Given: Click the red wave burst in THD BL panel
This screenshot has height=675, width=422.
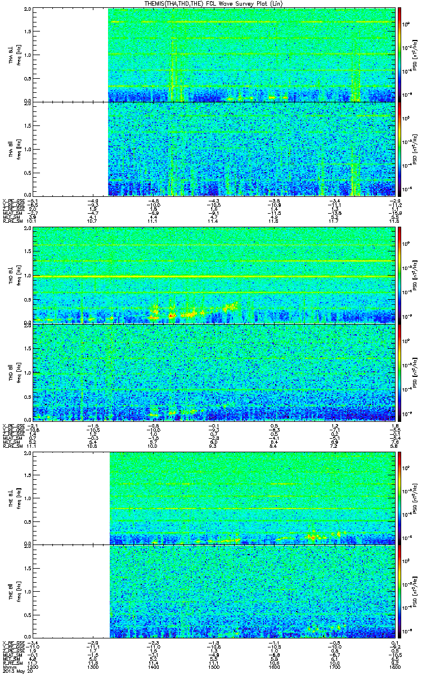Looking at the screenshot, I should pos(173,316).
